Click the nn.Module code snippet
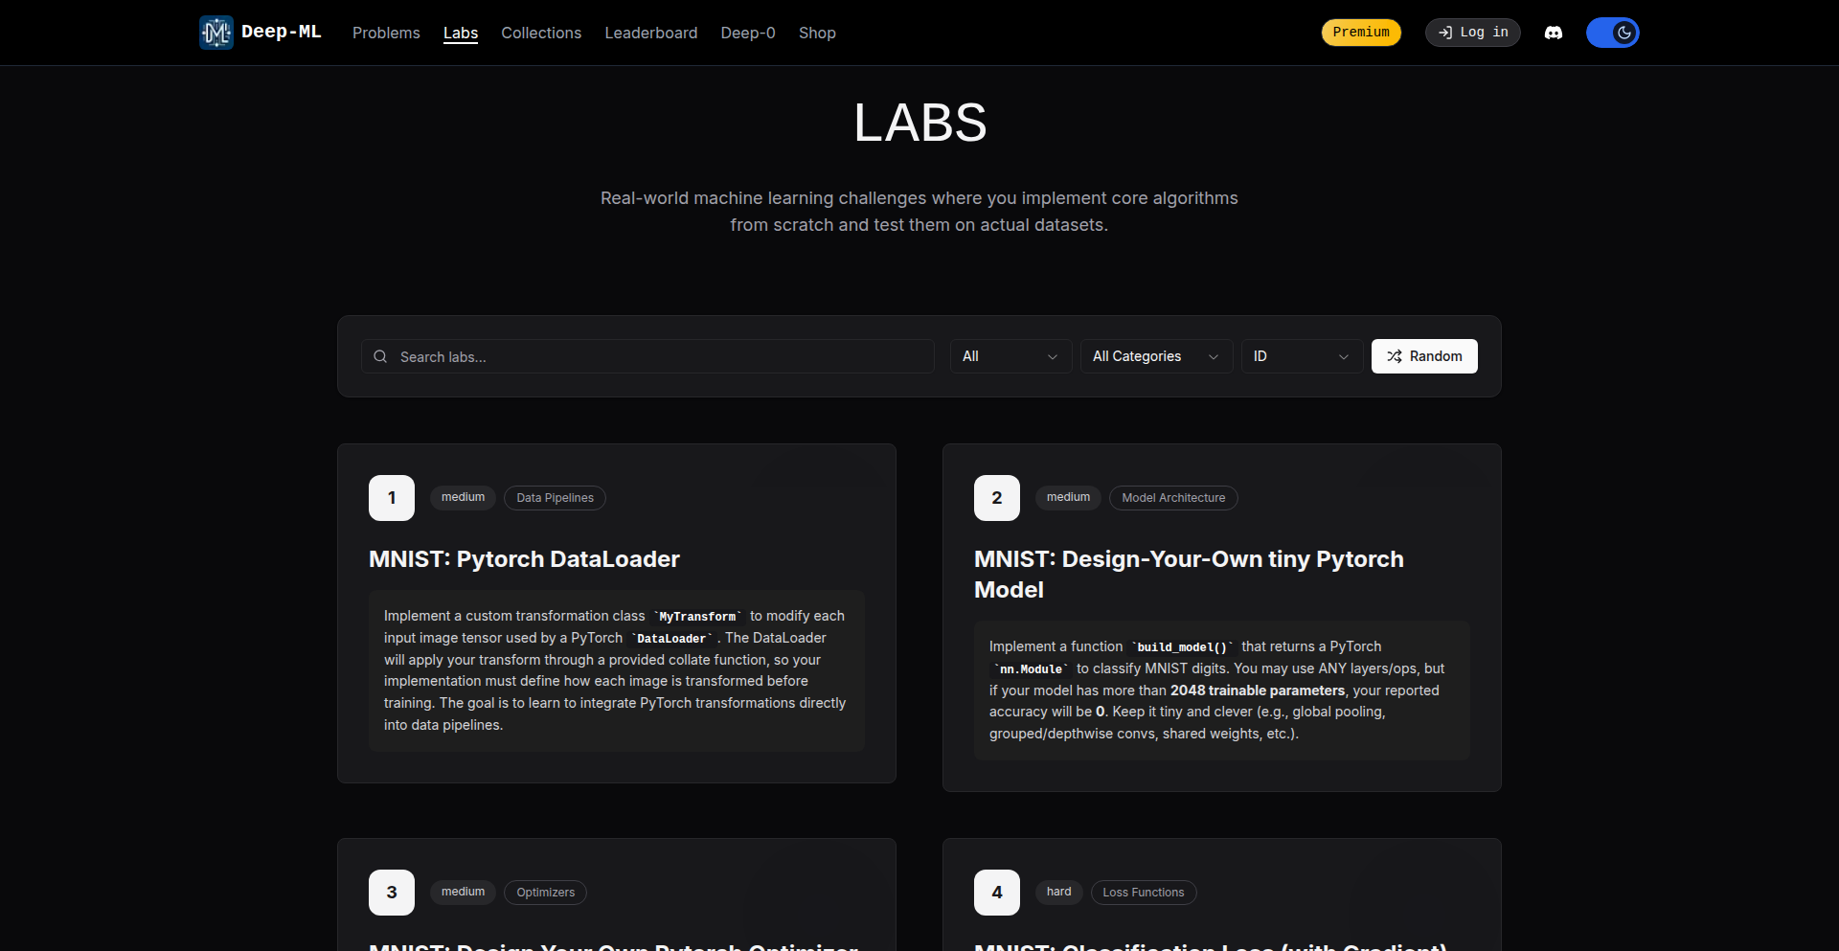Screen dimensions: 1839x951 tap(1031, 669)
